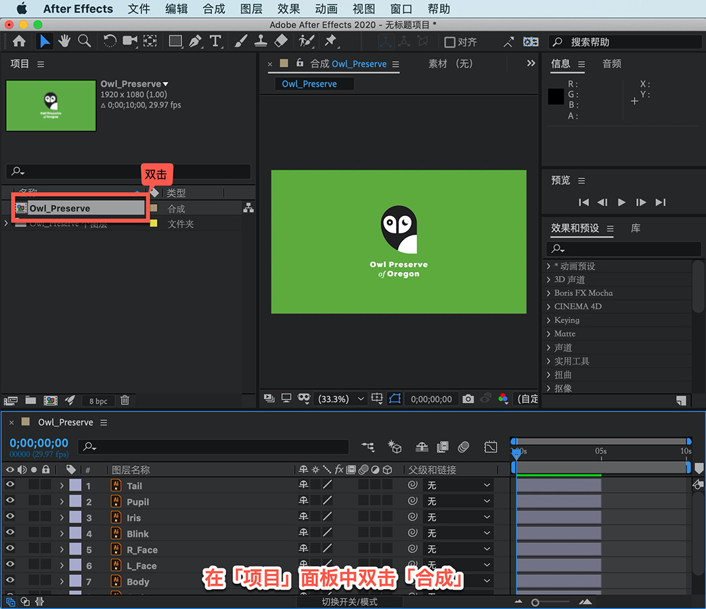
Task: Select the Puppet Pin tool
Action: click(331, 41)
